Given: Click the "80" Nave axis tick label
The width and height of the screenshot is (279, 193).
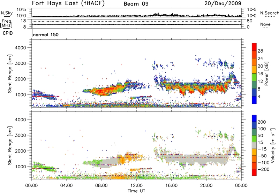Looking at the screenshot, I should [249, 21].
